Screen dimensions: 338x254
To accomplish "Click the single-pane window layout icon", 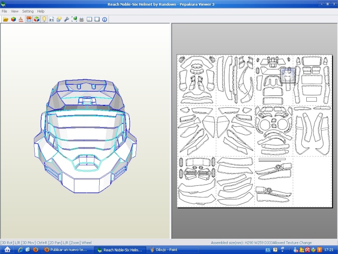I will 97,19.
